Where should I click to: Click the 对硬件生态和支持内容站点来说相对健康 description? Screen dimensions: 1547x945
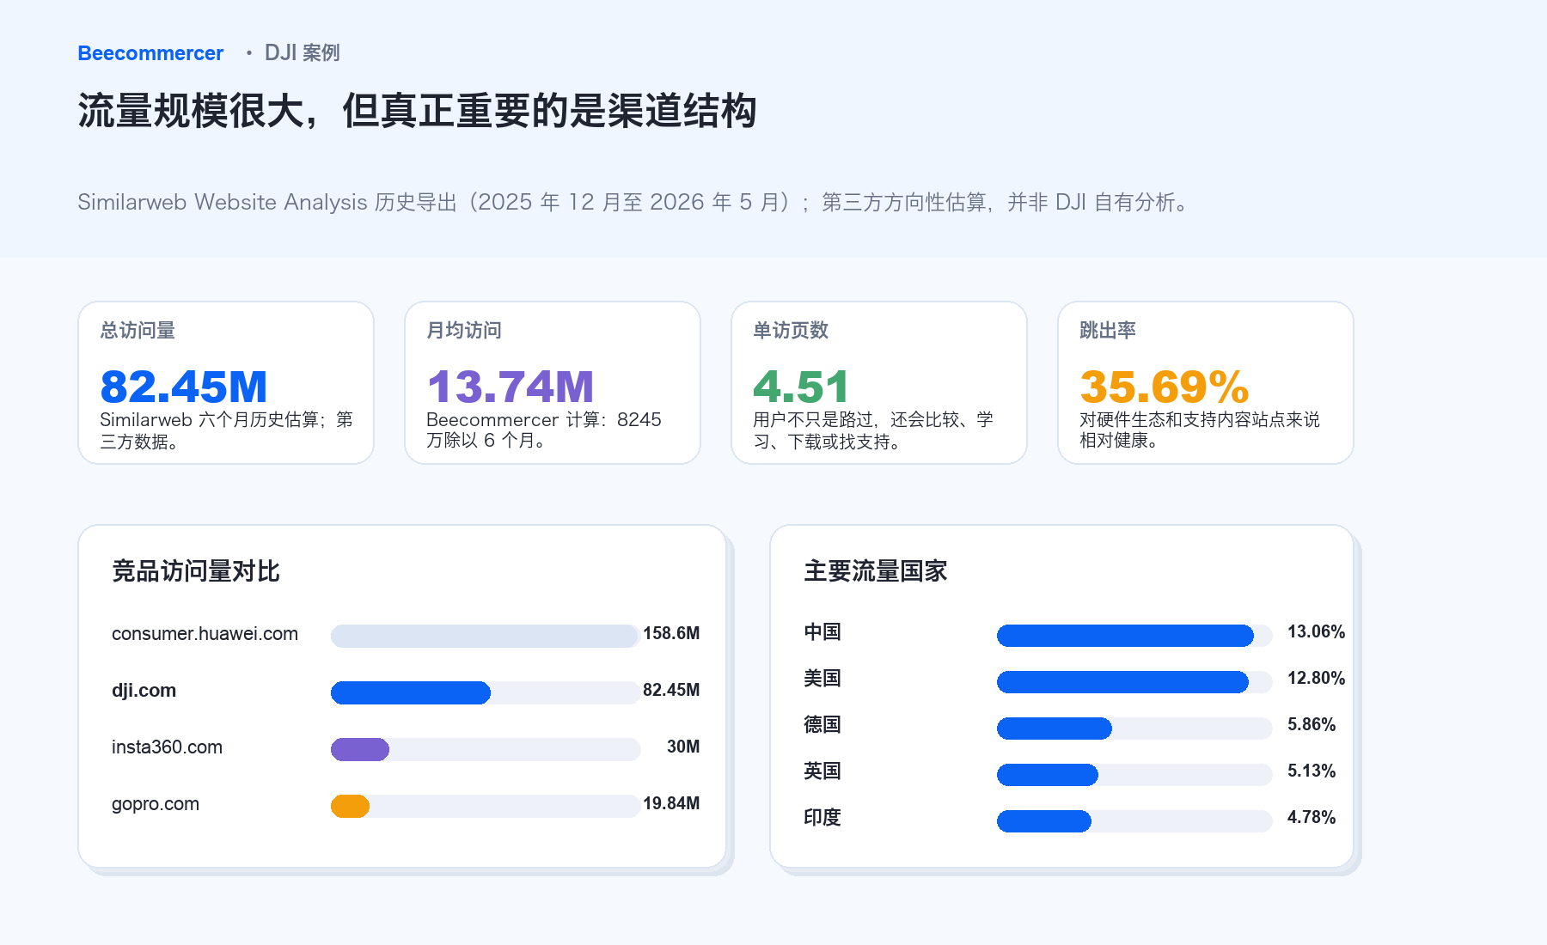[1200, 430]
